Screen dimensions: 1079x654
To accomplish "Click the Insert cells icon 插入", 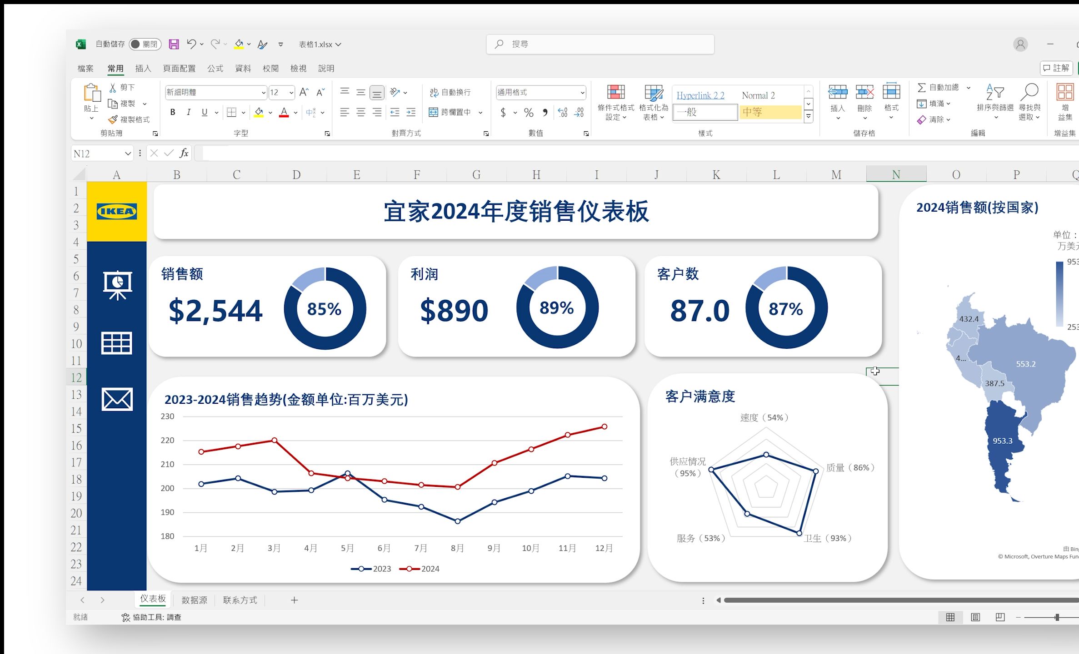I will pyautogui.click(x=838, y=92).
